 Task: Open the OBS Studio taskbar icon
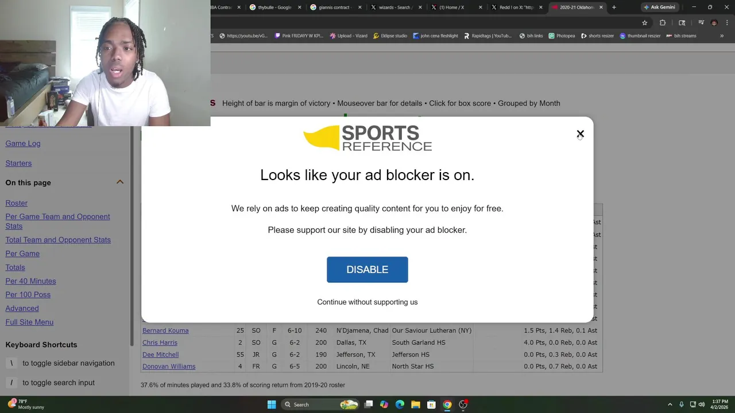tap(463, 404)
